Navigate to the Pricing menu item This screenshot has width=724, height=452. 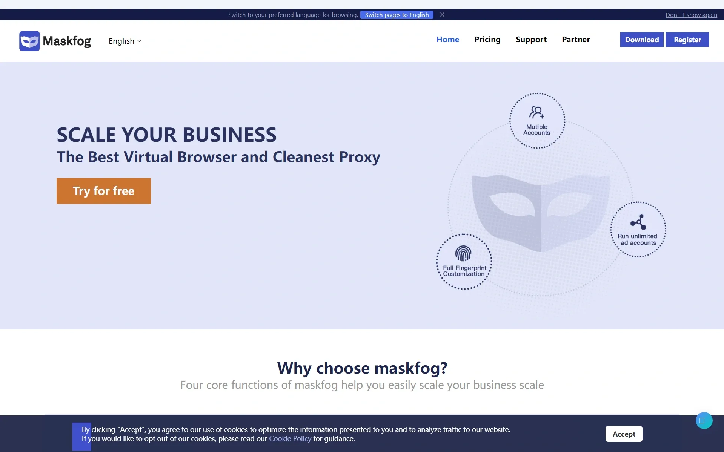[x=487, y=39]
